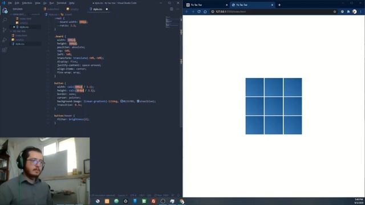Open script.js in the Tic Tac Toe folder
Image resolution: width=365 pixels, height=205 pixels.
[19, 40]
